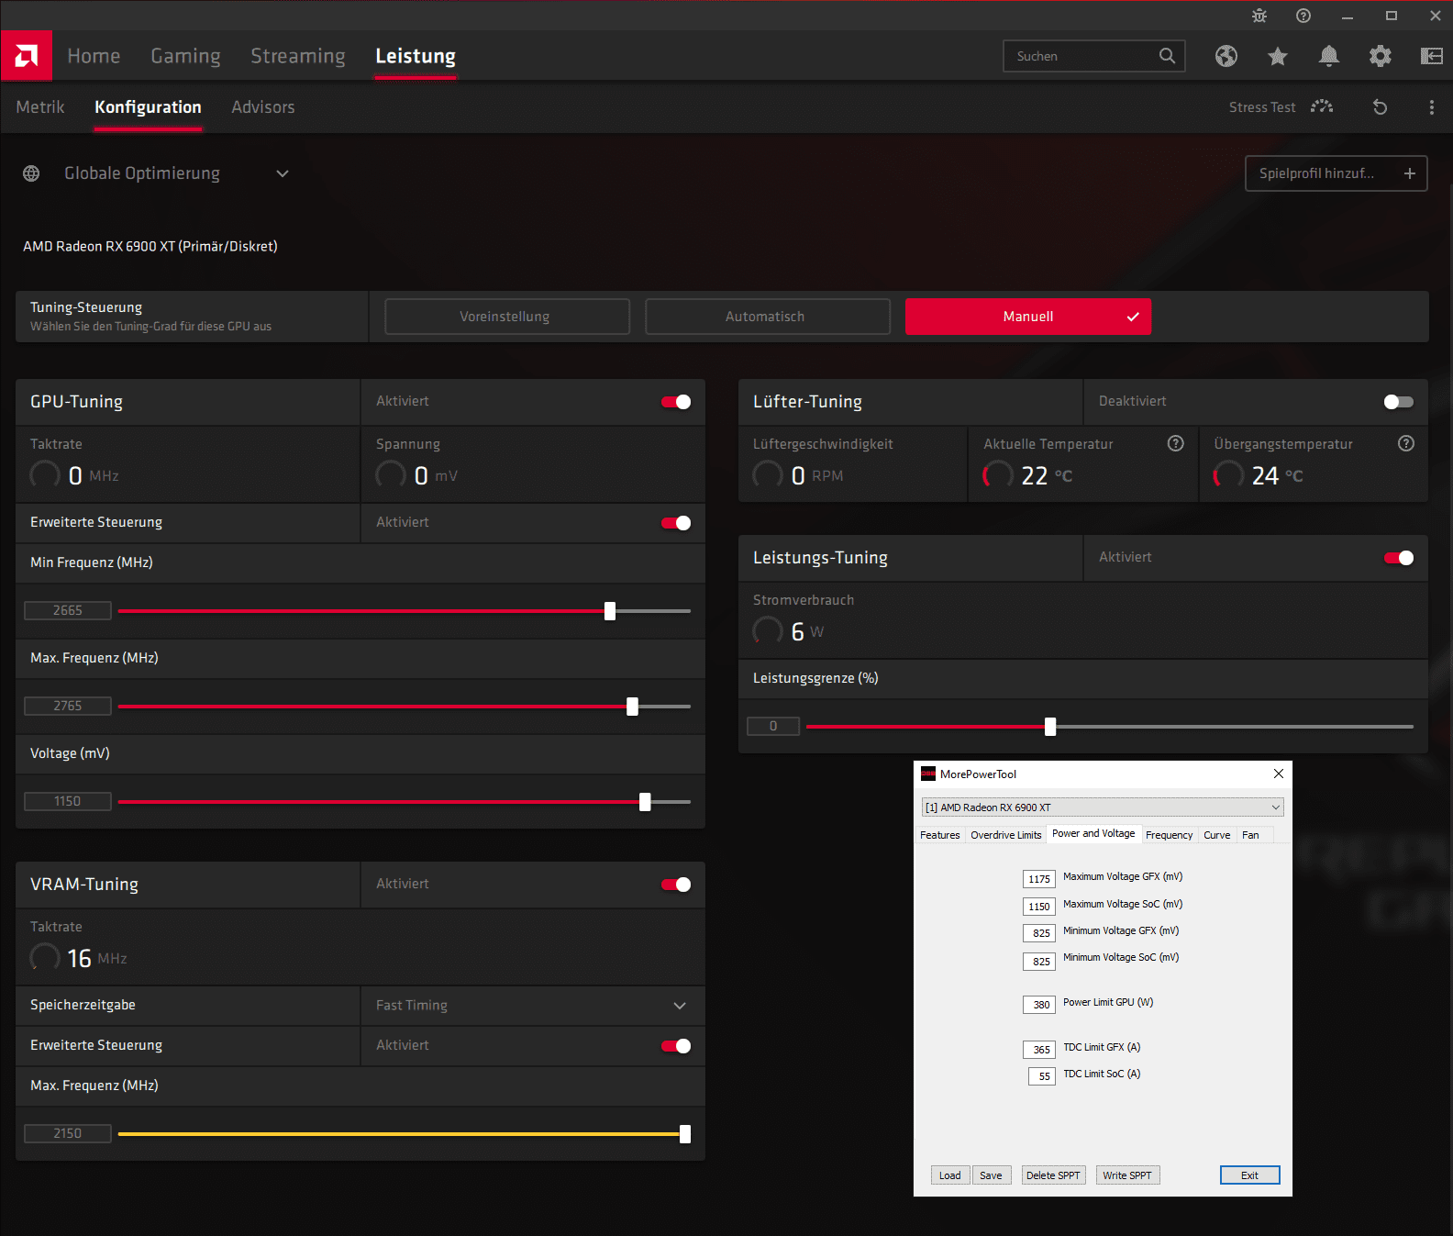Click Leistungsgrenze slider handle
1453x1236 pixels.
tap(1050, 727)
